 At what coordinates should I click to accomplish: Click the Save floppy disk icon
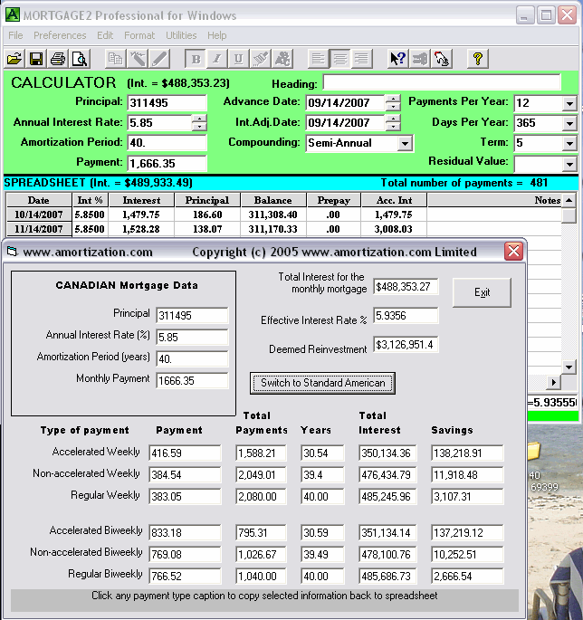[x=36, y=59]
